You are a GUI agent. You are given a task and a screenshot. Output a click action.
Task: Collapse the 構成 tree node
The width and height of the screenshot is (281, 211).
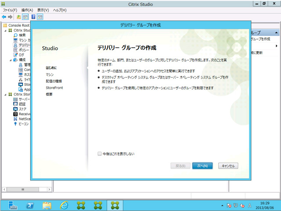[x=11, y=60]
